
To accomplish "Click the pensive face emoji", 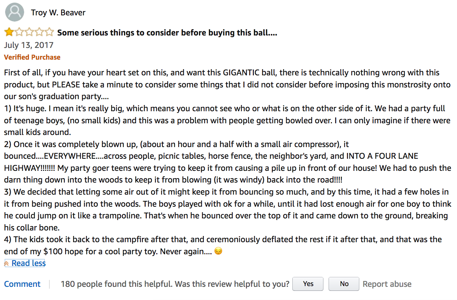I will [218, 252].
